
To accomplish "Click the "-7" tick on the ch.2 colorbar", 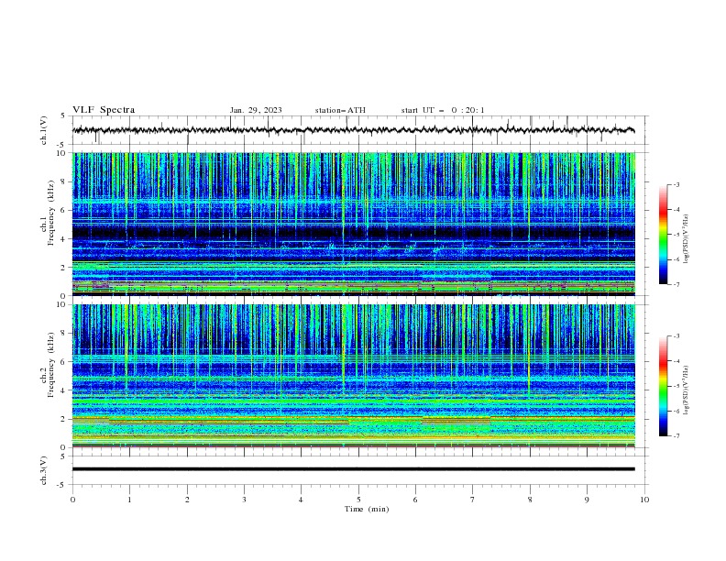I will coord(676,436).
